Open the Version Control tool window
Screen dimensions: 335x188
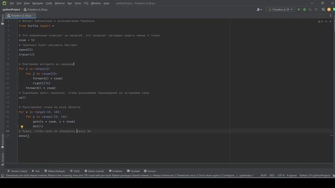pos(17,171)
